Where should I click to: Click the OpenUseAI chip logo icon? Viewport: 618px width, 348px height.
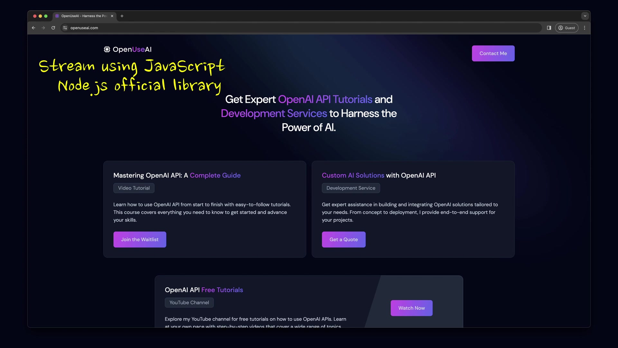pos(106,49)
